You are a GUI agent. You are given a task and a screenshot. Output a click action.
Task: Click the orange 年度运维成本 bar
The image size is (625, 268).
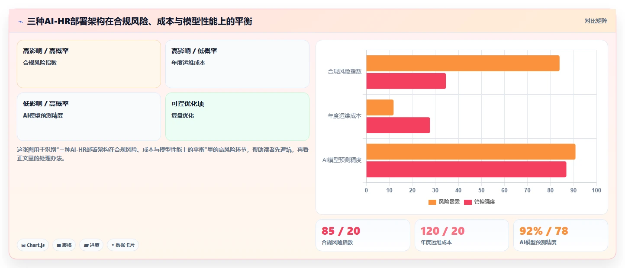tap(380, 108)
